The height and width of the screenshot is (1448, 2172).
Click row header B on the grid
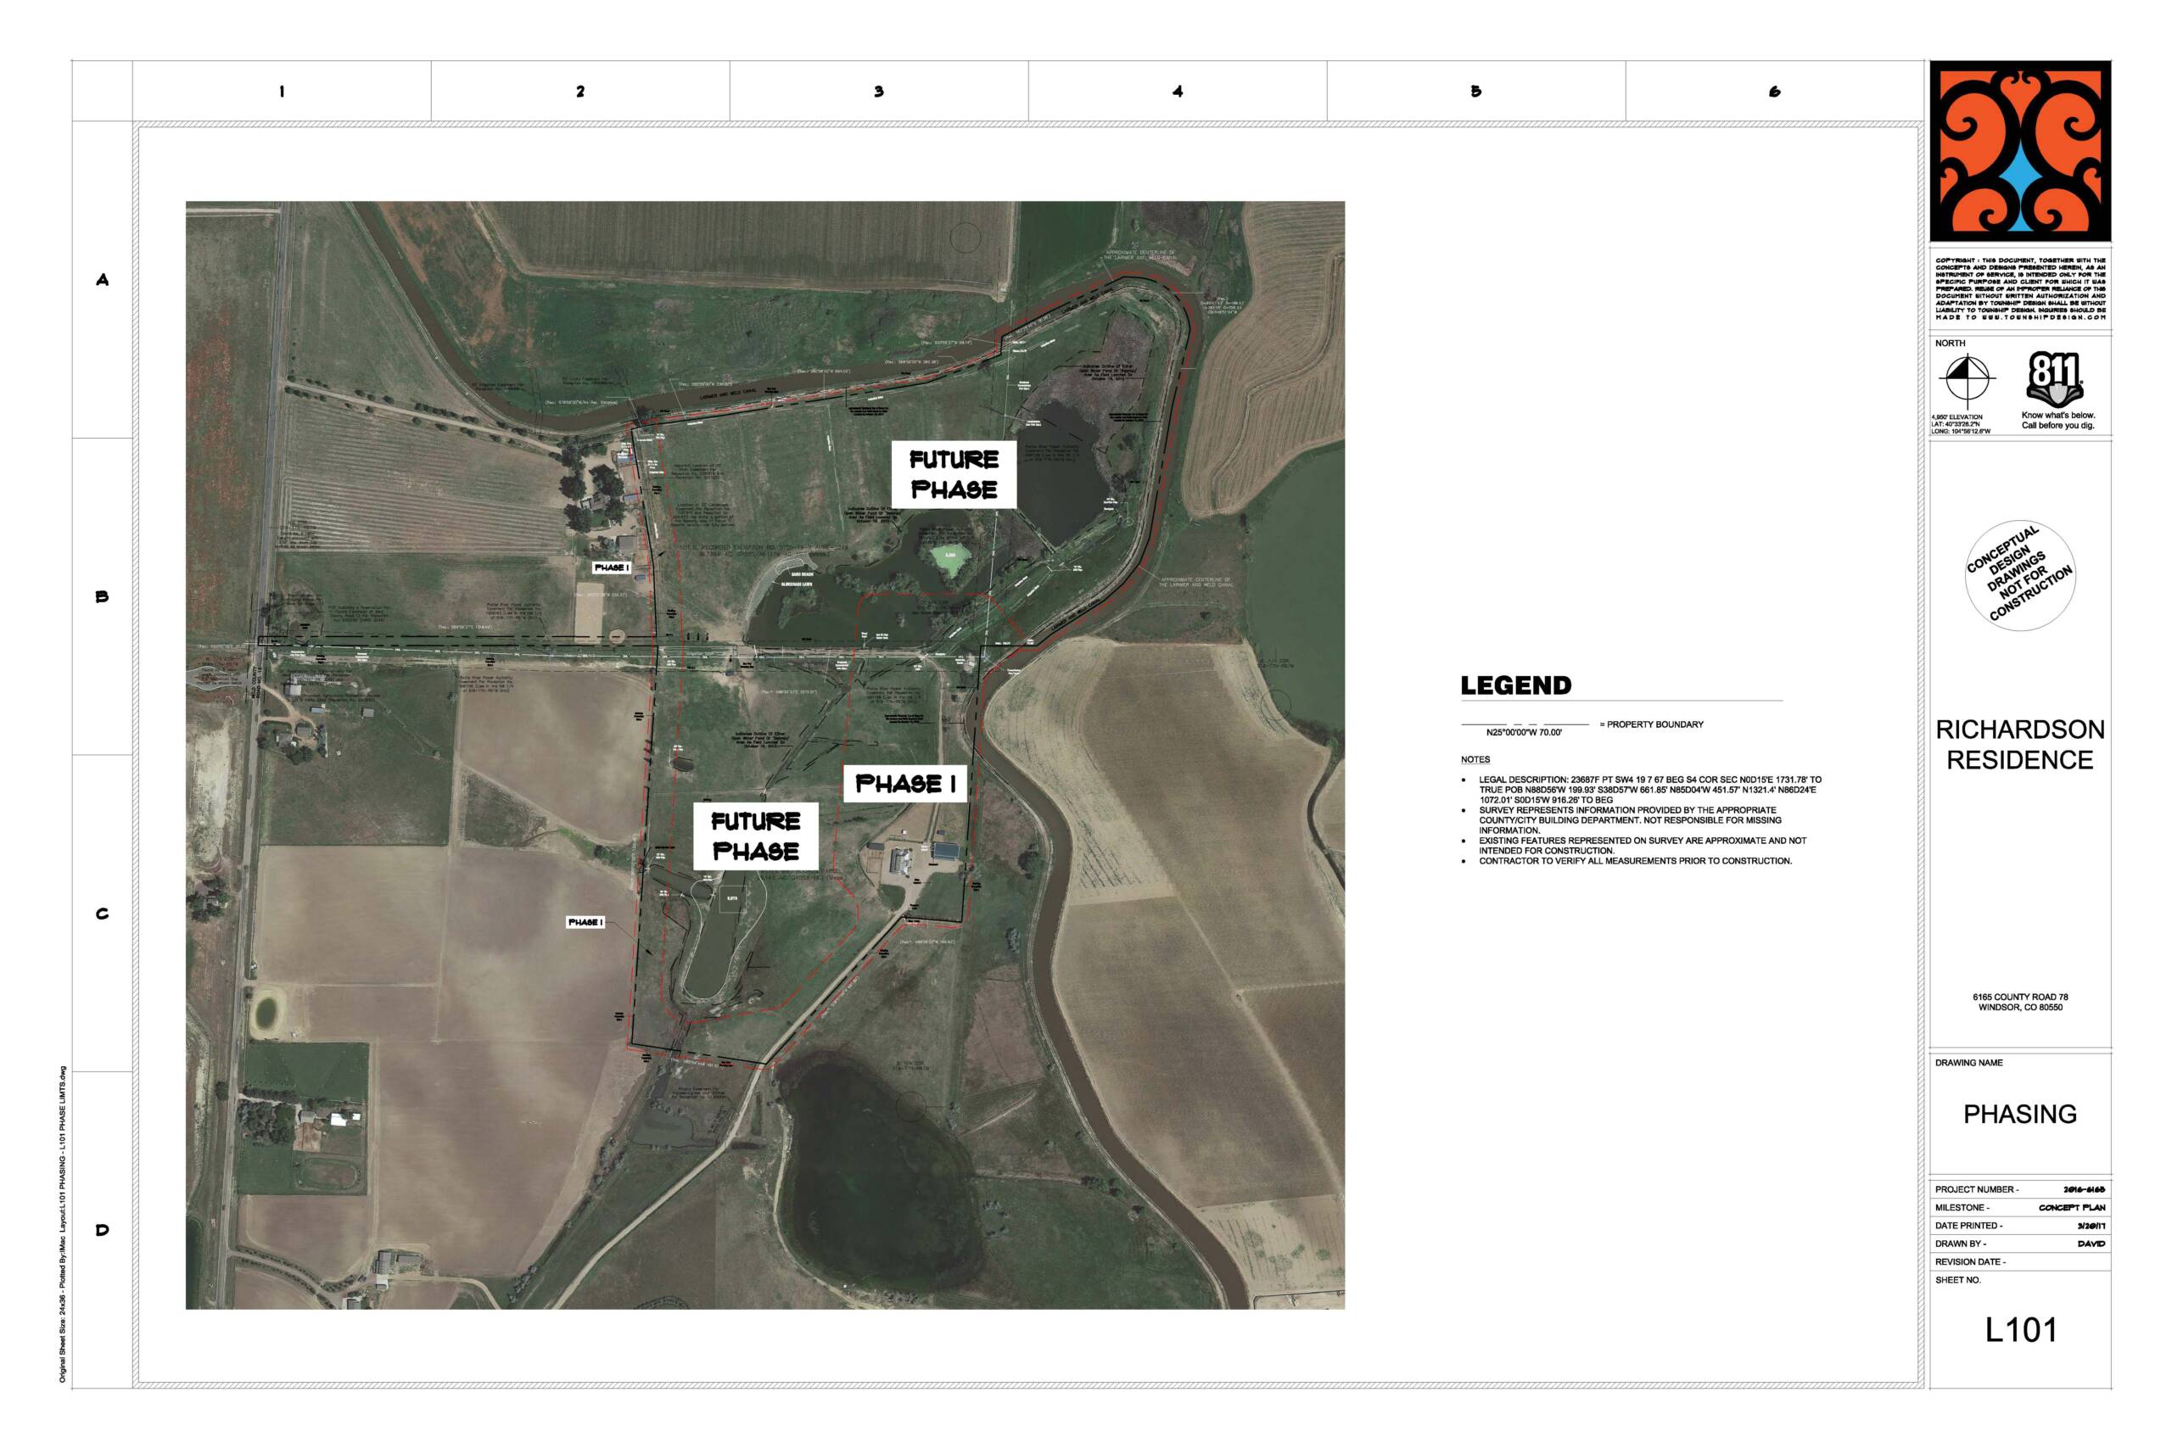click(x=103, y=596)
